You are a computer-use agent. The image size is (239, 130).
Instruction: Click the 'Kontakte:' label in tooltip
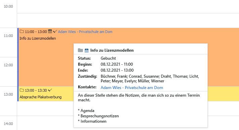pos(87,87)
